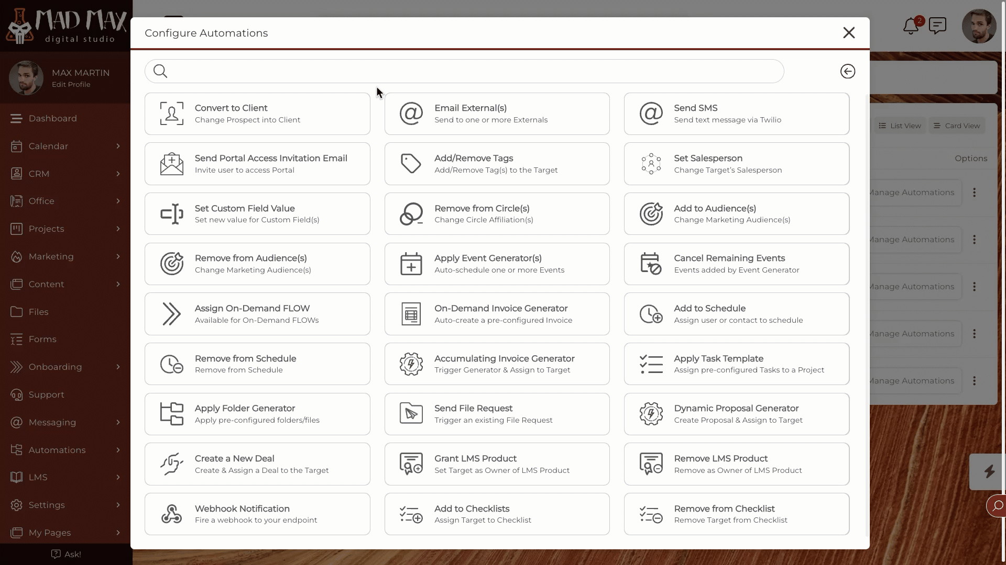Image resolution: width=1006 pixels, height=565 pixels.
Task: Click the Dynamic Proposal Generator icon
Action: (x=651, y=414)
